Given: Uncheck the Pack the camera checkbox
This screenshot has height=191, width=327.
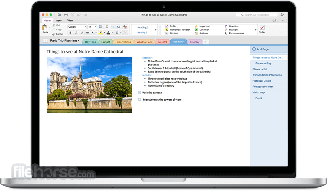Looking at the screenshot, I should point(140,93).
